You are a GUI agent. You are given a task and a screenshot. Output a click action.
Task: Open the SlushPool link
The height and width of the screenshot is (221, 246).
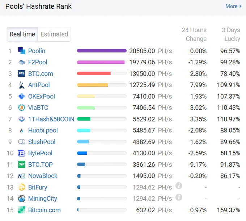click(x=42, y=142)
